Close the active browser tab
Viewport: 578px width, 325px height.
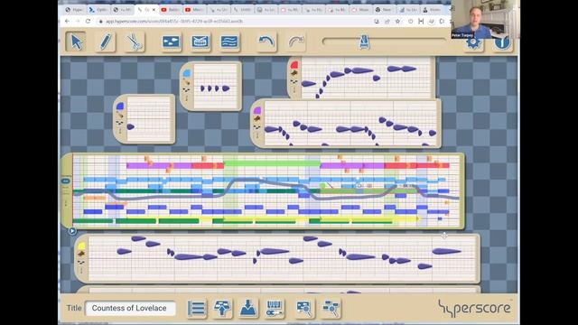tap(154, 10)
